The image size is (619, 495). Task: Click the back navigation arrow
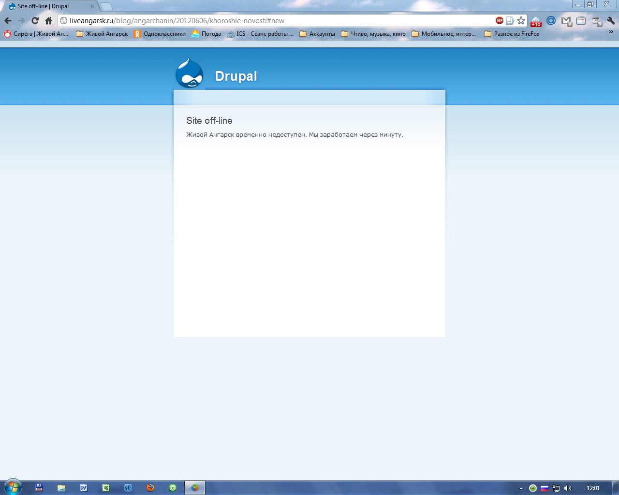[x=8, y=21]
